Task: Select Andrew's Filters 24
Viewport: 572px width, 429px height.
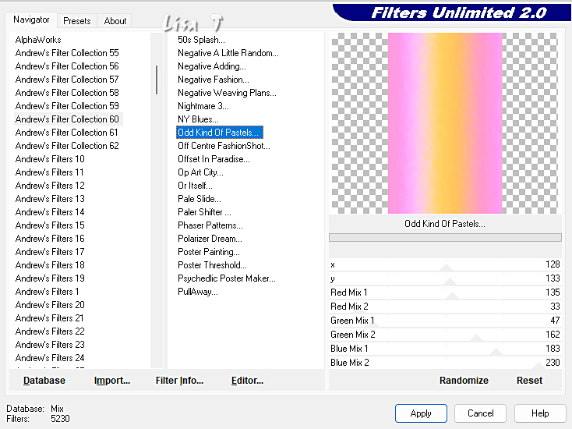Action: 50,358
